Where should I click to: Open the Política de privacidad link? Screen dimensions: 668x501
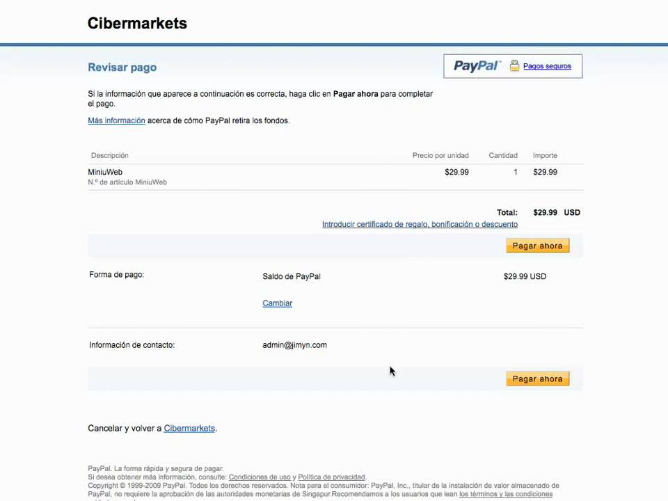[x=331, y=477]
